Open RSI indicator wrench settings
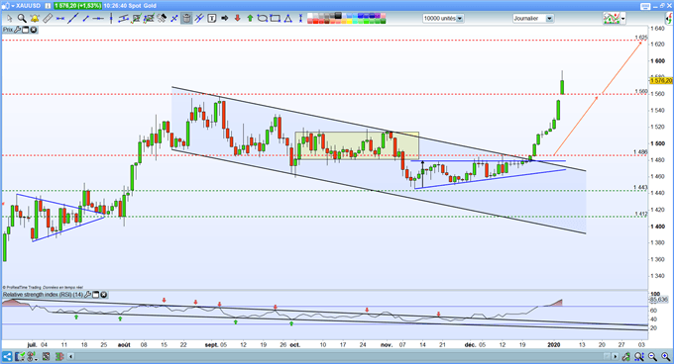The image size is (674, 364). pyautogui.click(x=87, y=295)
